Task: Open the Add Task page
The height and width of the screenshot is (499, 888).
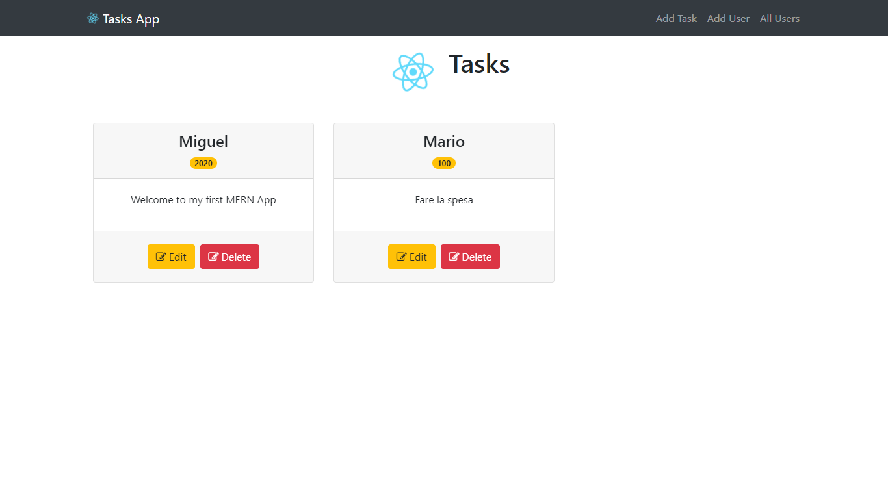Action: click(x=676, y=19)
